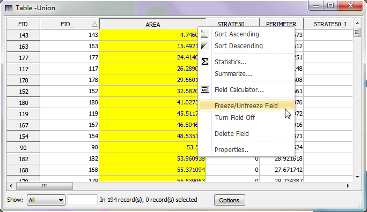367x212 pixels.
Task: Click FID_ cell 182
Action: pos(70,158)
